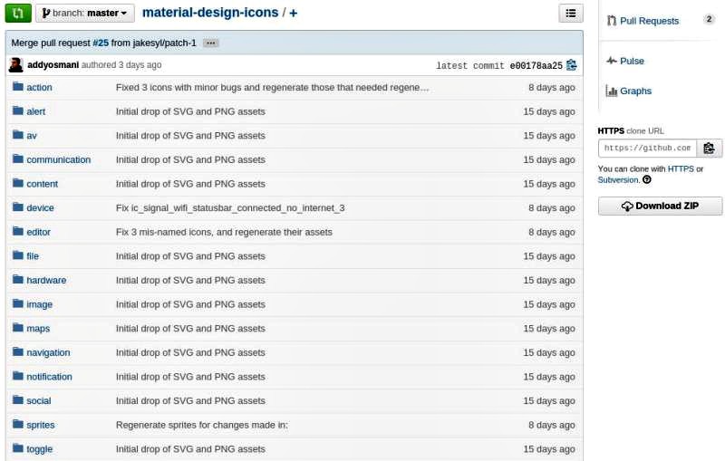Open the branch: master dropdown

pos(85,13)
